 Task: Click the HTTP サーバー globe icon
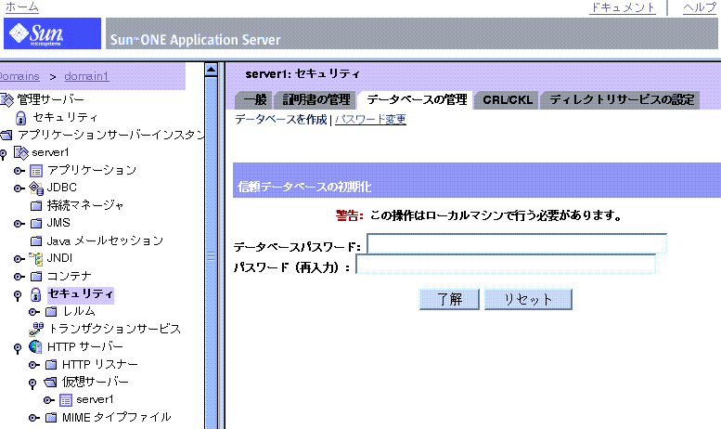35,346
